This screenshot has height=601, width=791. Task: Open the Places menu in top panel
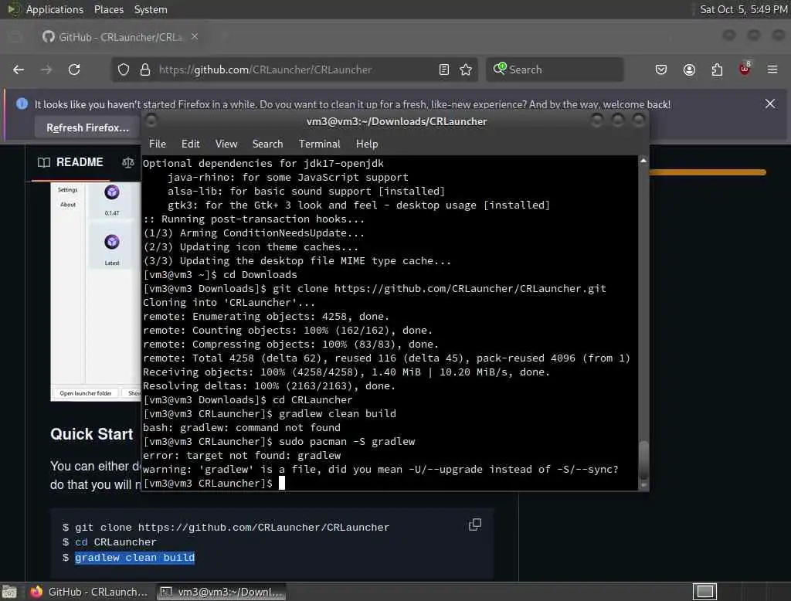tap(108, 9)
